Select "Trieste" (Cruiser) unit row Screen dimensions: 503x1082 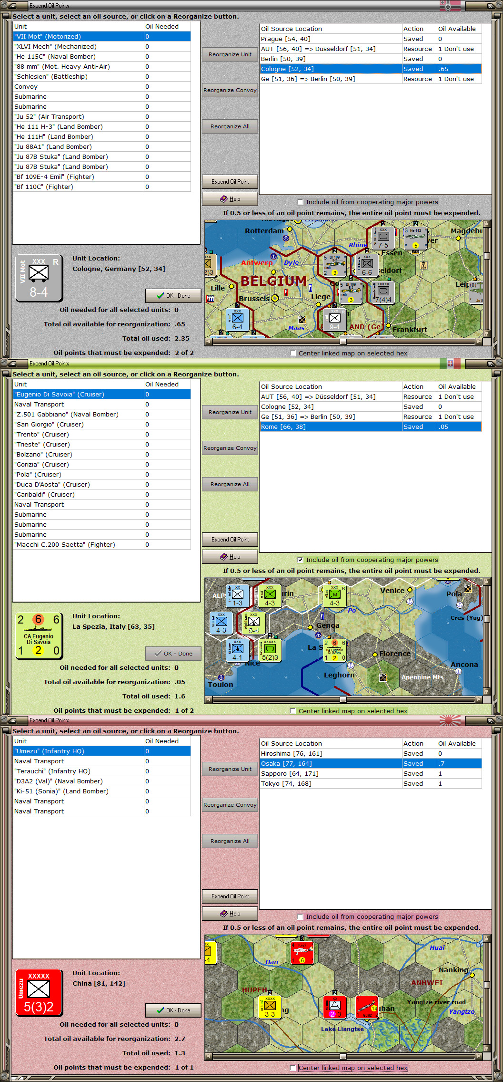tap(102, 445)
